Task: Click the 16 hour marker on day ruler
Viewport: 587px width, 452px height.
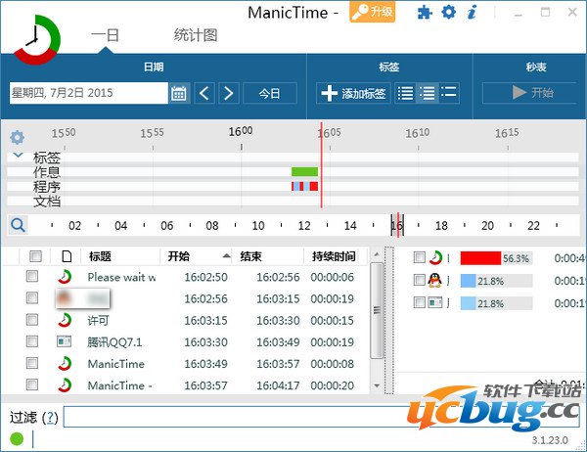Action: pyautogui.click(x=397, y=225)
